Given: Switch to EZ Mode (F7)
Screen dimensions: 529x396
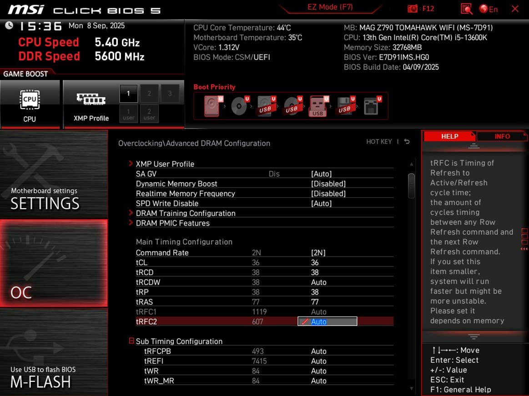Looking at the screenshot, I should pyautogui.click(x=330, y=7).
